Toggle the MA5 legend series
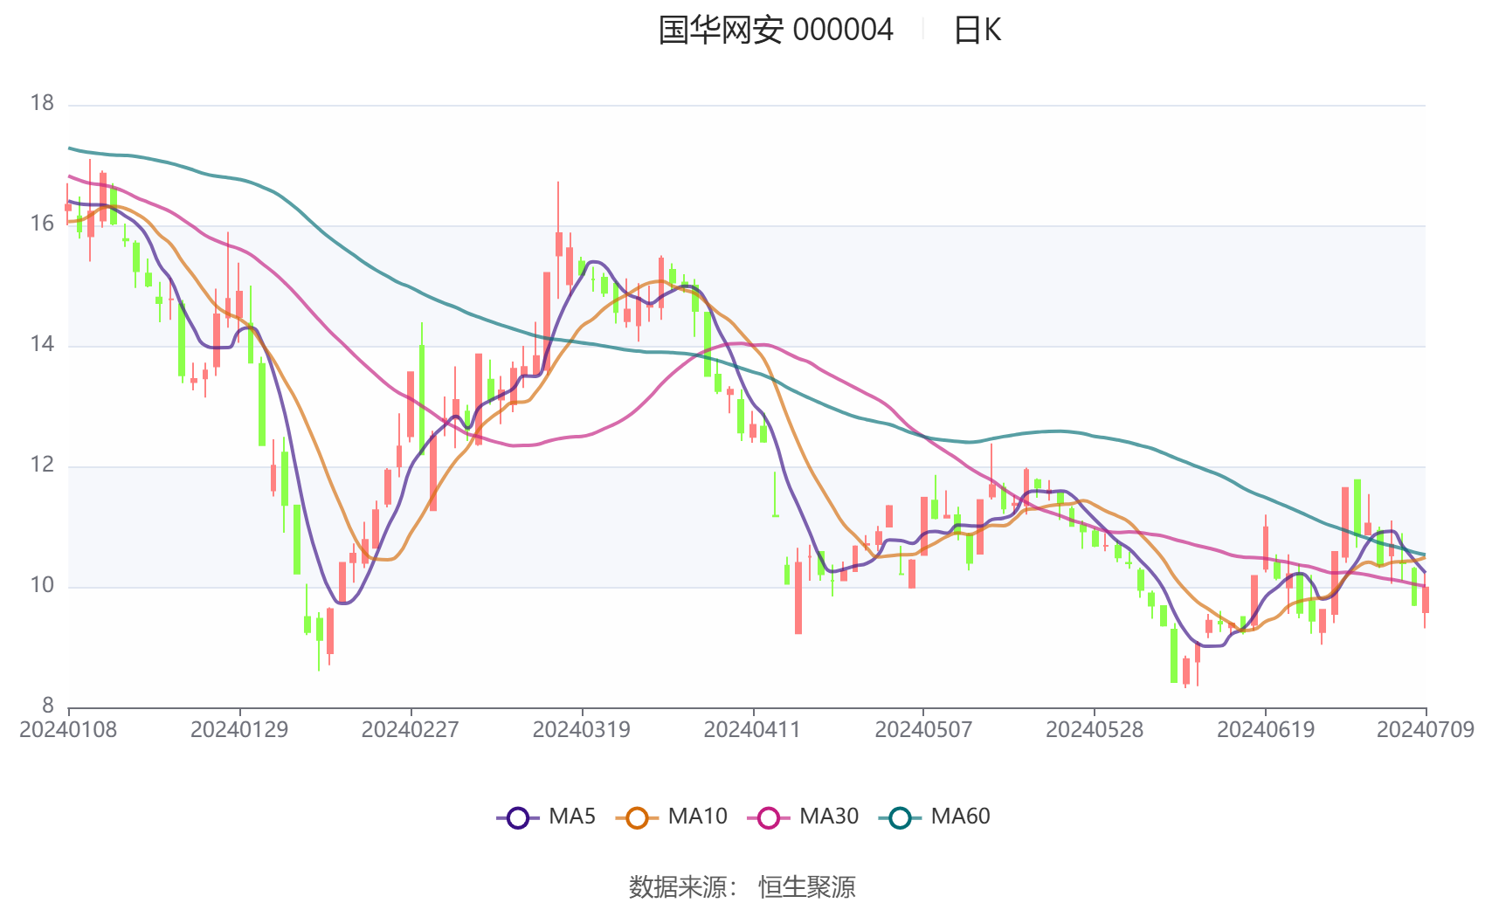 [546, 817]
